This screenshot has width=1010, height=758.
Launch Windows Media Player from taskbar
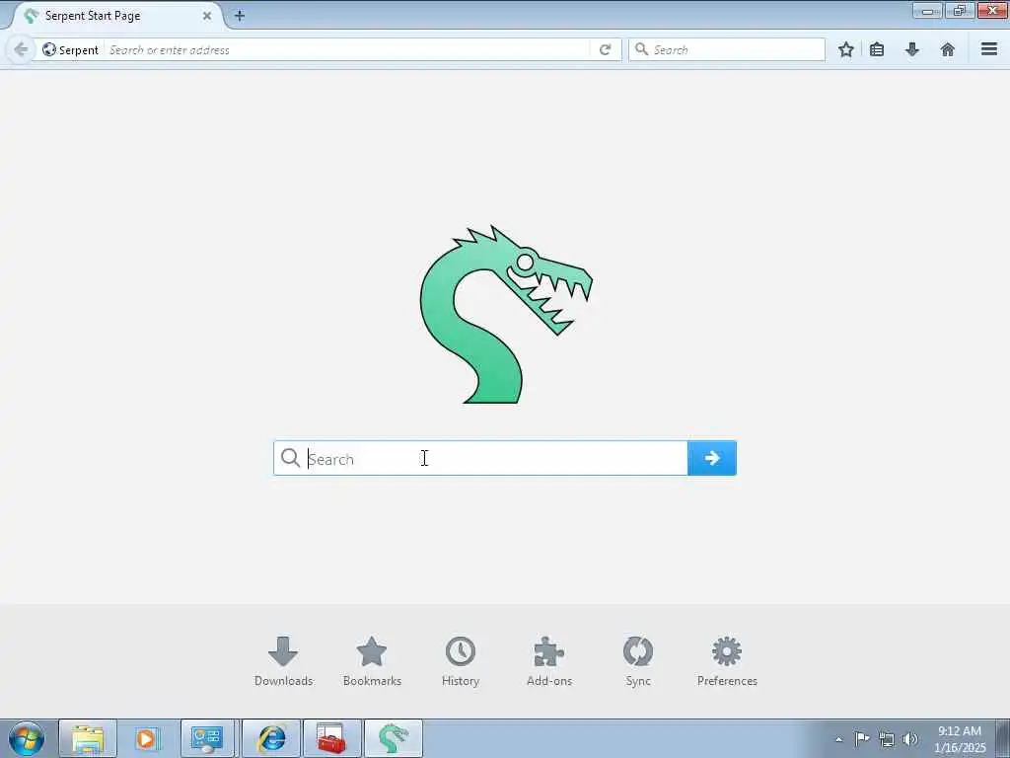(x=147, y=738)
